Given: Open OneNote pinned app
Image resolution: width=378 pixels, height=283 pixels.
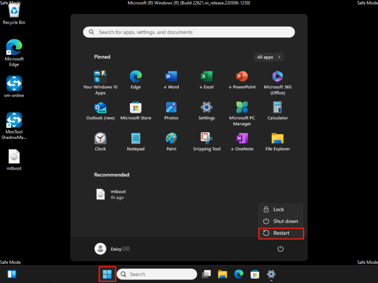Looking at the screenshot, I should click(242, 141).
